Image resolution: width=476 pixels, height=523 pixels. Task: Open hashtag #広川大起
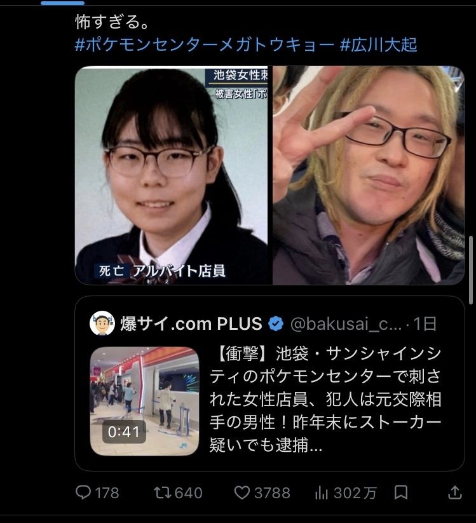tap(379, 44)
